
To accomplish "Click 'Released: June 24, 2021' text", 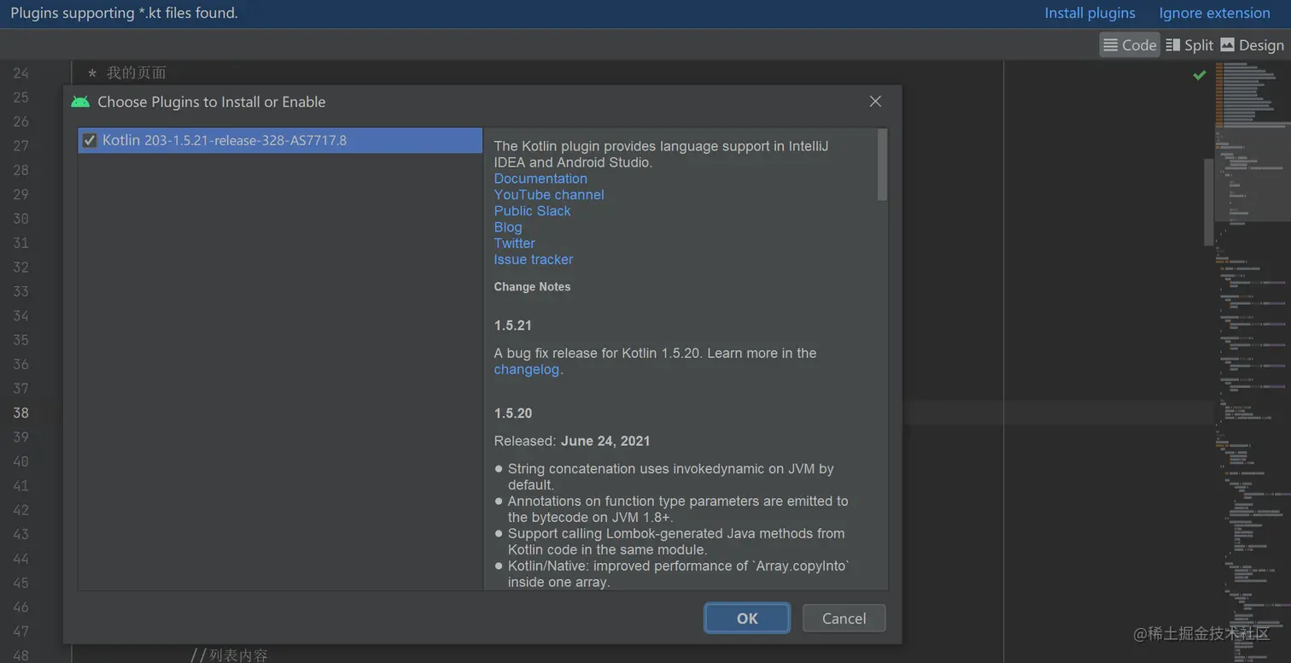I will coord(572,442).
